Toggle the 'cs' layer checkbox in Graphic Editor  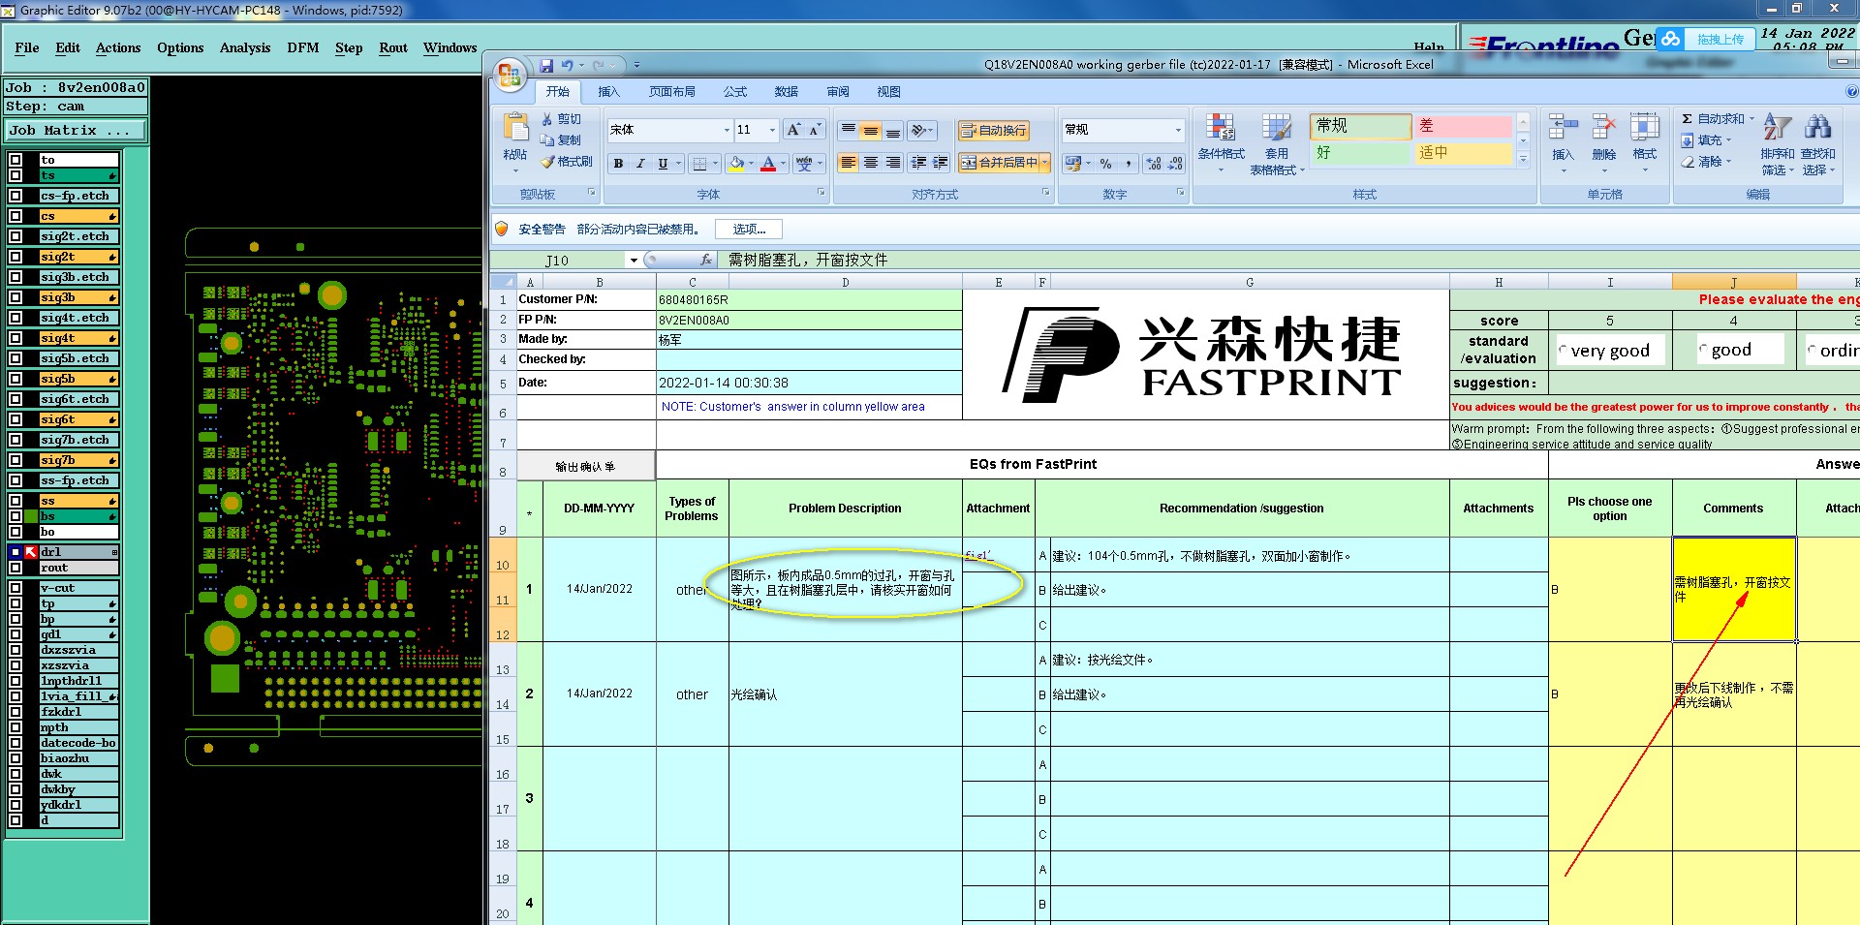coord(15,216)
